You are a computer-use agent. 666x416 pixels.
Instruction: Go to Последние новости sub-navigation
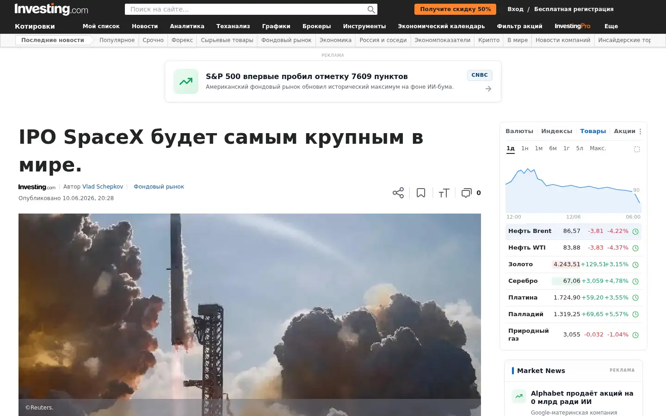click(x=53, y=40)
